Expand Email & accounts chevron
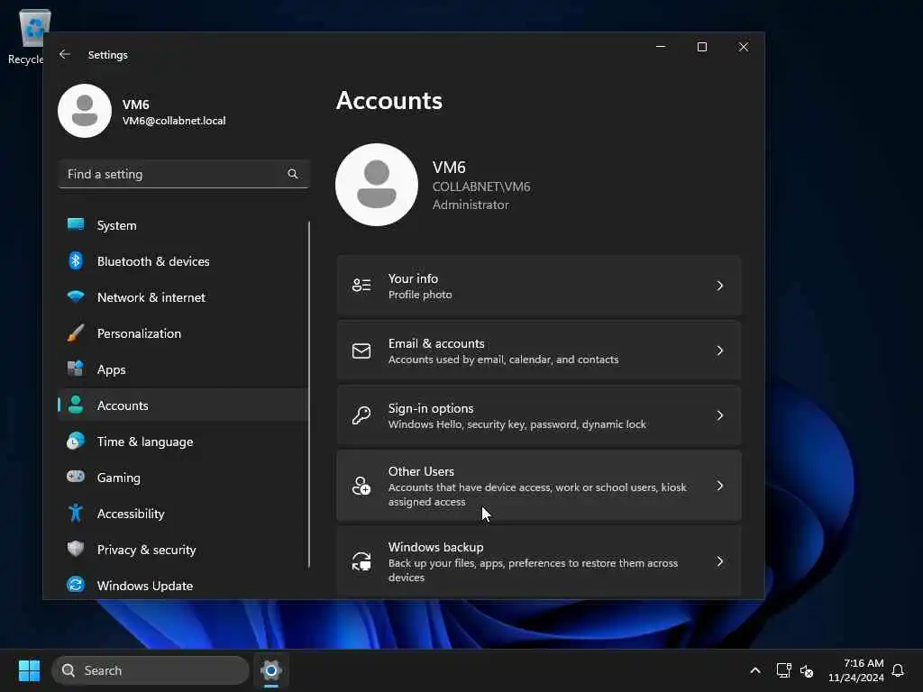The height and width of the screenshot is (692, 923). coord(719,351)
